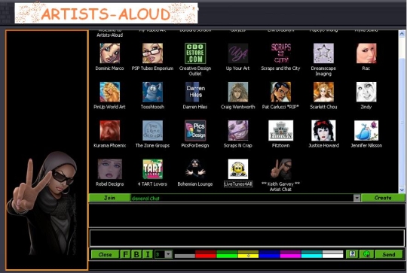The width and height of the screenshot is (407, 273).
Task: Send the message with Send button
Action: (x=389, y=254)
